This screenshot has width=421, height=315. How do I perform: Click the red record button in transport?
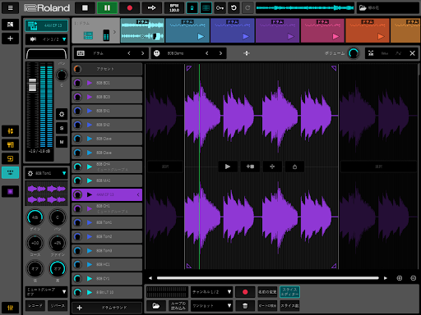click(x=130, y=7)
